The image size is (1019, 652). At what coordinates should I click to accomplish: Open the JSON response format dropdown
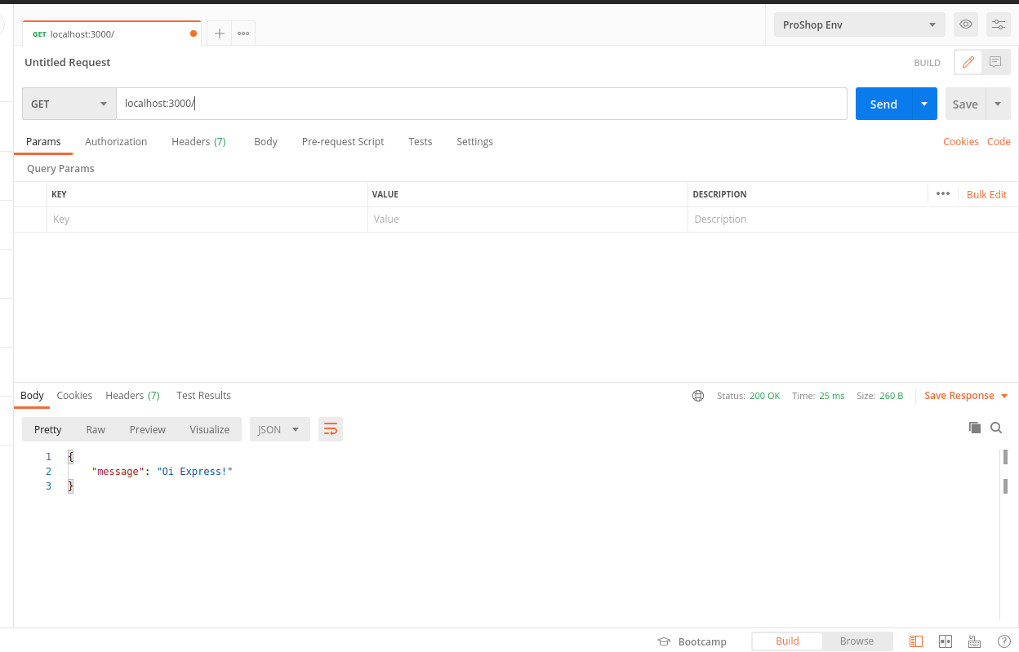(x=279, y=428)
